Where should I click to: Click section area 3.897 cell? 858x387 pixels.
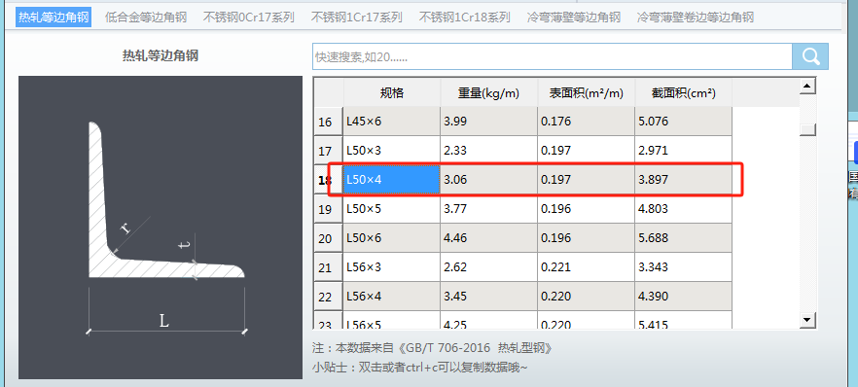[x=684, y=179]
